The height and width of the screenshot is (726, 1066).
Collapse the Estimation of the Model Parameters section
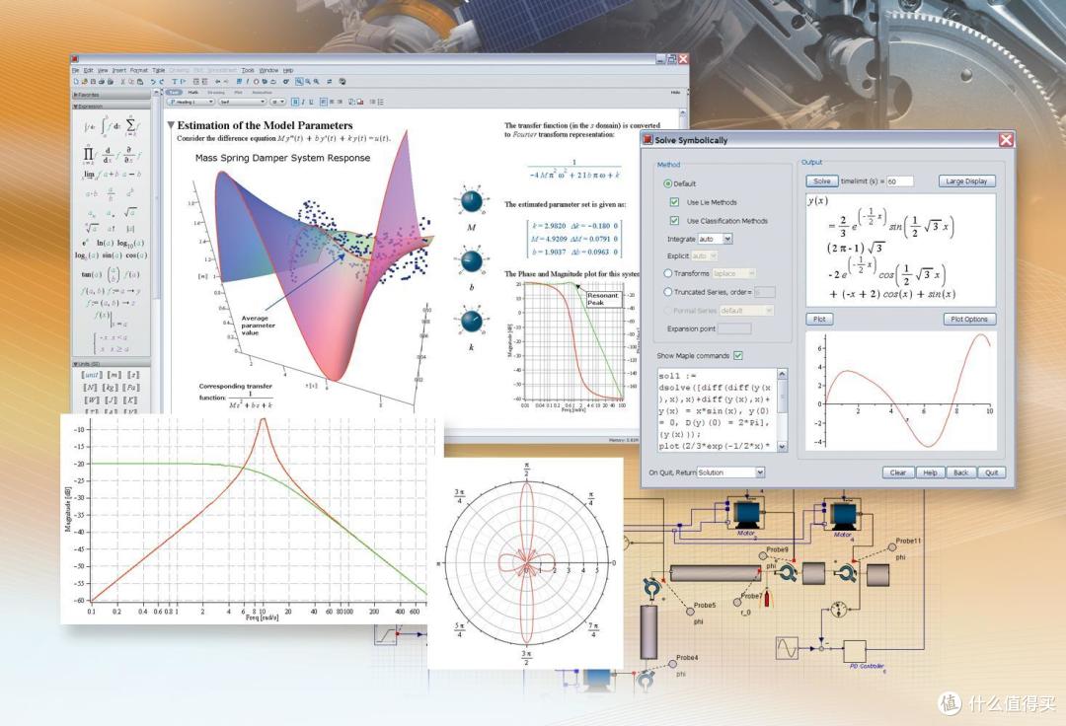coord(172,125)
